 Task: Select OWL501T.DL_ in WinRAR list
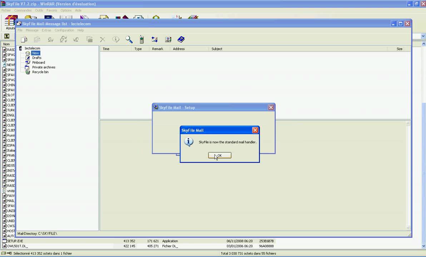18,246
